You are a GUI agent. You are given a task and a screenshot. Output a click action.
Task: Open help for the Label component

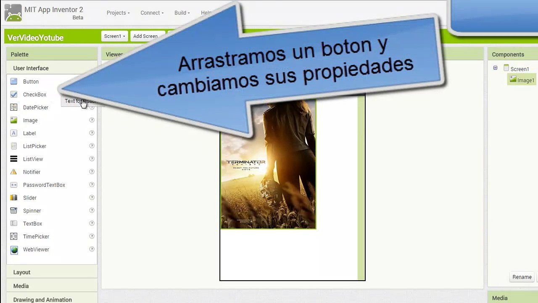tap(92, 133)
